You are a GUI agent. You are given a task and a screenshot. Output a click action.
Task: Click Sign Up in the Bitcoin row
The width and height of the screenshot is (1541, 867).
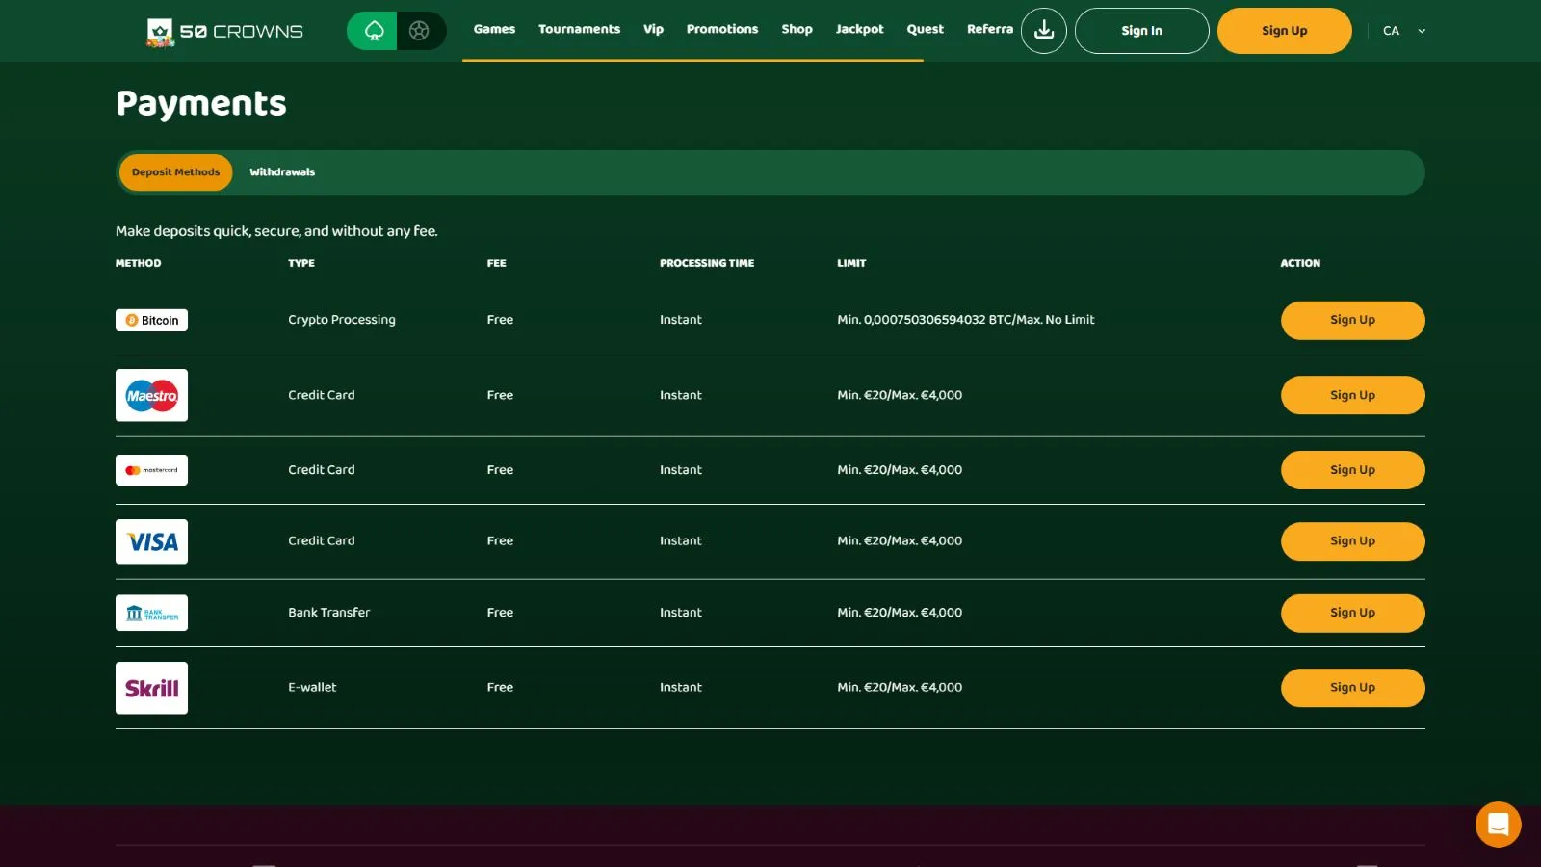pyautogui.click(x=1352, y=320)
